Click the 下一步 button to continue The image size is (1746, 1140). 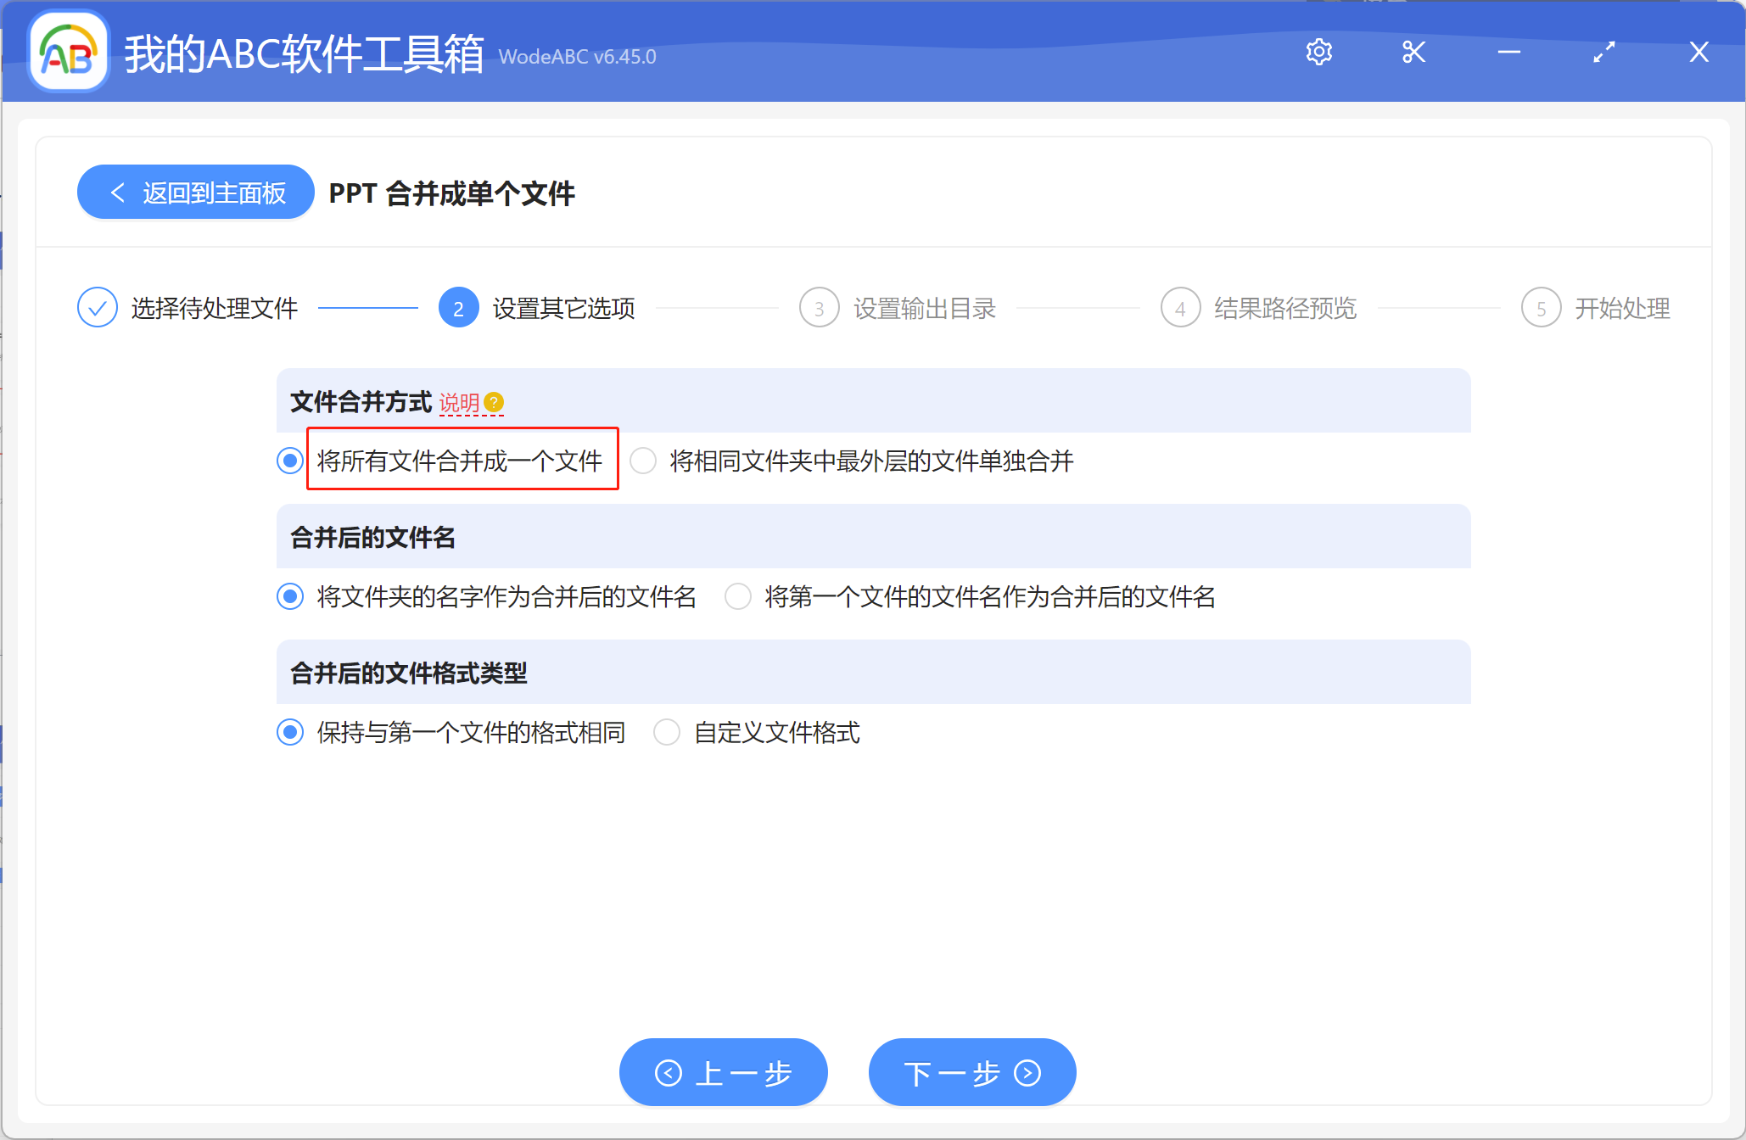(x=971, y=1072)
